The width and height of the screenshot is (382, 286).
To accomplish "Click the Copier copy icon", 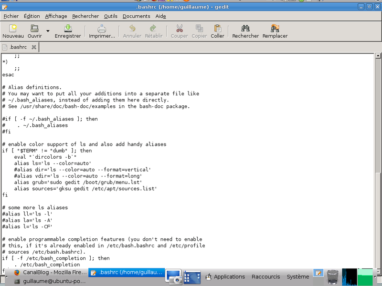I will tap(199, 28).
